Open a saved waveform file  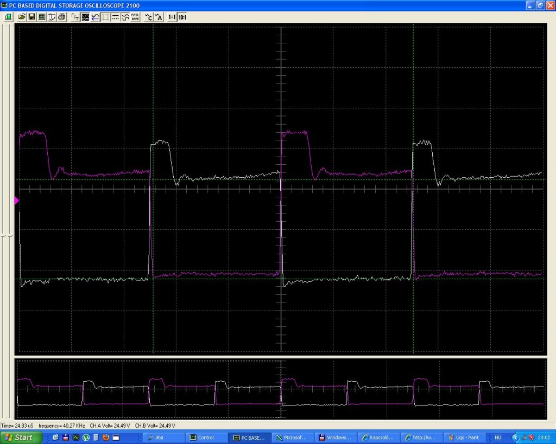[22, 17]
